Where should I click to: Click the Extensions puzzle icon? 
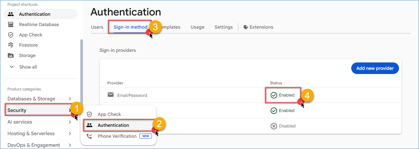point(245,27)
